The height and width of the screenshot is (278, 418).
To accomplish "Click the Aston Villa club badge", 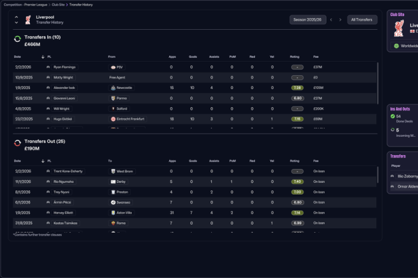I will tap(112, 213).
